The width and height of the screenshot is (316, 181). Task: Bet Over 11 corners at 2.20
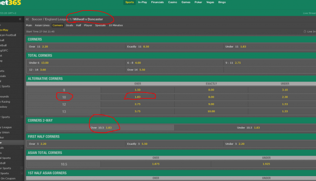point(76,47)
